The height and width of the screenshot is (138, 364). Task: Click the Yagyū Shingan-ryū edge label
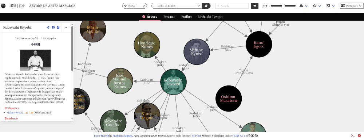tap(244, 72)
